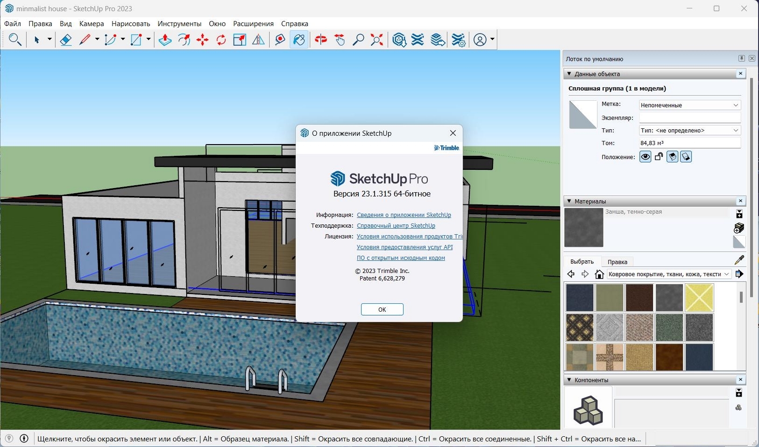Open the 3D Warehouse icon

click(x=399, y=40)
